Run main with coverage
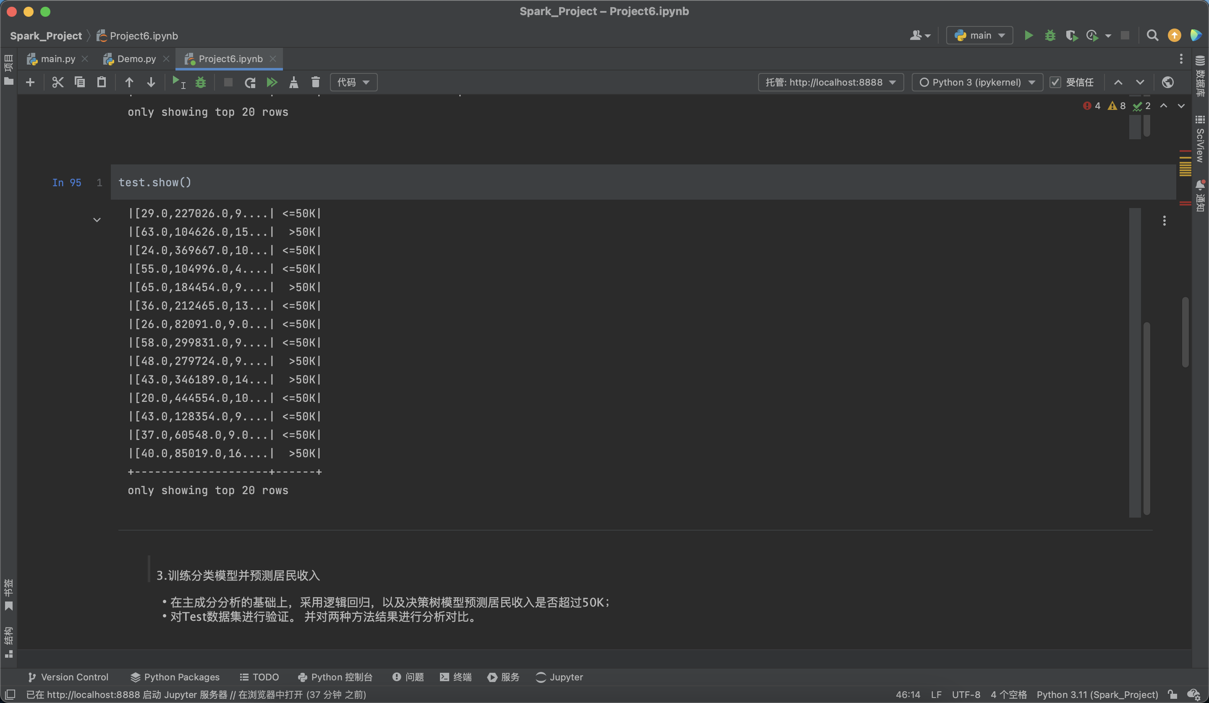 (1072, 36)
